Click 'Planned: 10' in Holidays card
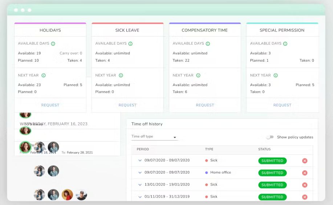Viewport: 333px width, 205px height. coord(28,60)
